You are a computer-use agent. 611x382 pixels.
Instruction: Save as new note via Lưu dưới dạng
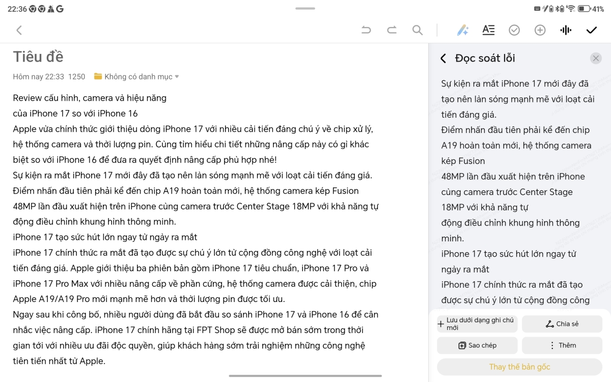pyautogui.click(x=477, y=323)
